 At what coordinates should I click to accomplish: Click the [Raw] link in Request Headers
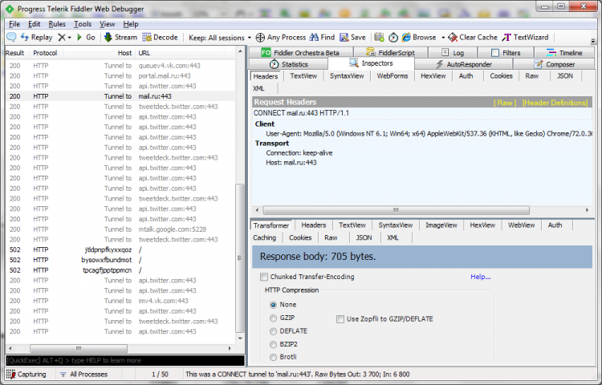505,103
